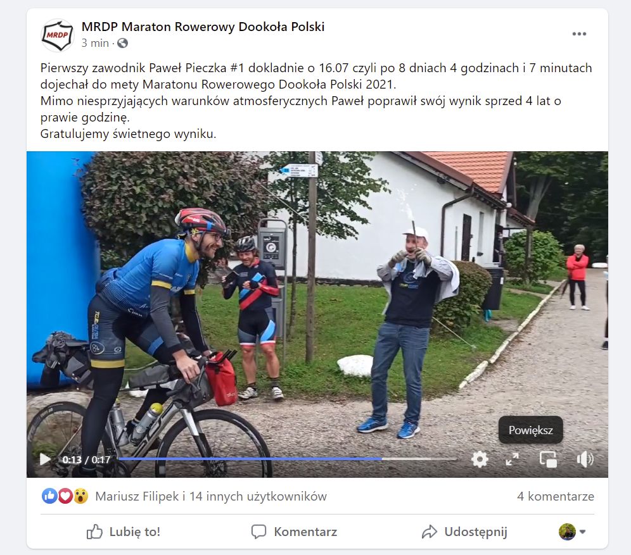The image size is (631, 555).
Task: Click the public globe privacy icon
Action: pos(123,43)
